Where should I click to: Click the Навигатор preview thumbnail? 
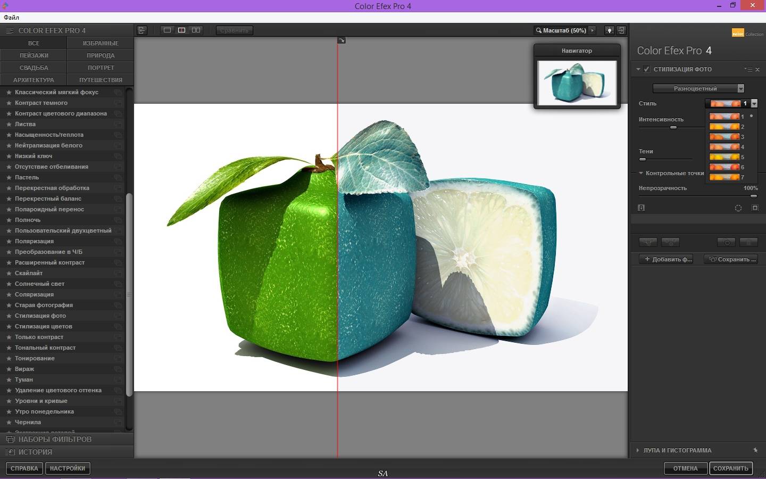coord(577,82)
